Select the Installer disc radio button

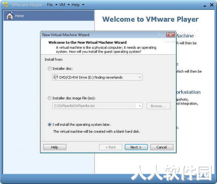tap(50, 68)
